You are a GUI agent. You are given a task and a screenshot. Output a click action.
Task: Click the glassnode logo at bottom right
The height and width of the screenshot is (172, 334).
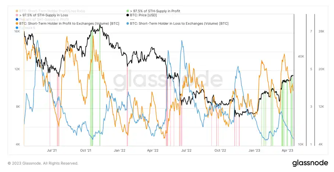310,163
